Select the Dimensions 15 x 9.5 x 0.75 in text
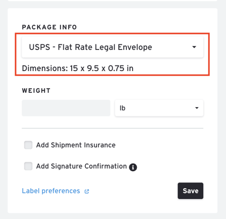Viewport: 226px width, 219px height. point(77,69)
